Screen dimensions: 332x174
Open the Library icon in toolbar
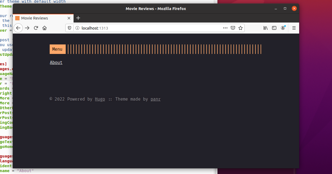(265, 28)
